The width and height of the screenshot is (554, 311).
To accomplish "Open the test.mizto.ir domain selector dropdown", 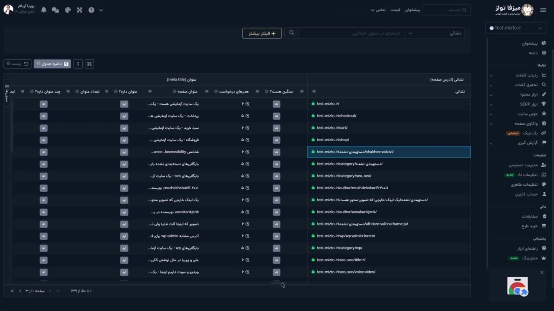I will pyautogui.click(x=515, y=28).
